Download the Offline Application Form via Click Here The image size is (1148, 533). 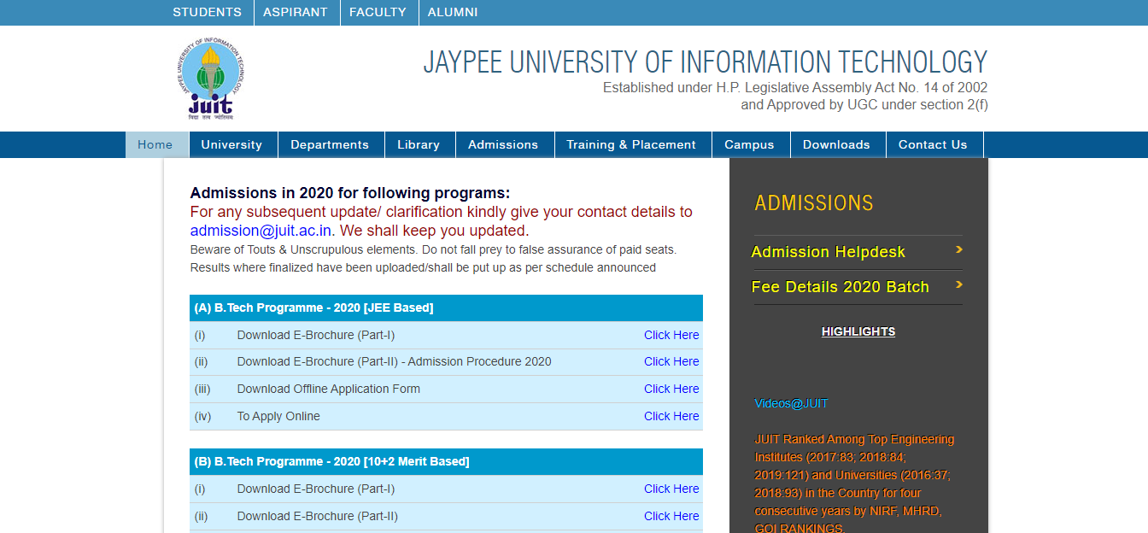point(671,389)
